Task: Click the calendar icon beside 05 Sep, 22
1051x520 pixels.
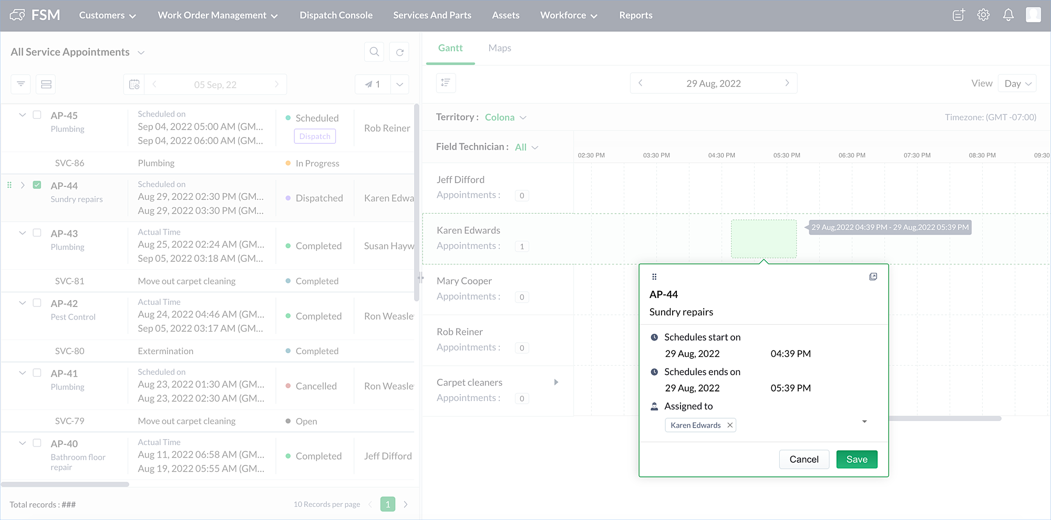Action: point(135,84)
